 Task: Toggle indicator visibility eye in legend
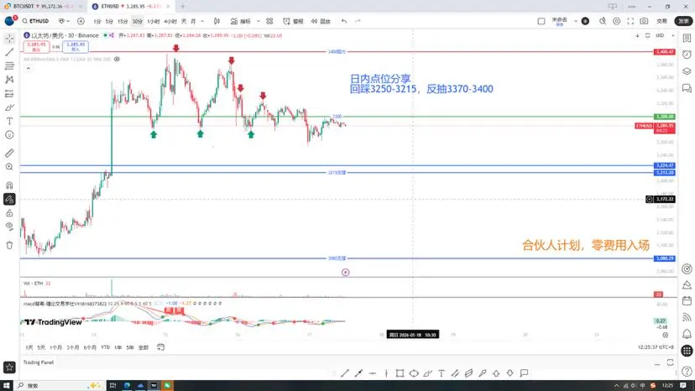coord(117,59)
